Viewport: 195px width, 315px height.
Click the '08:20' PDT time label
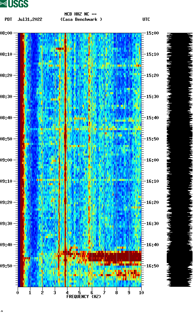pyautogui.click(x=6, y=75)
